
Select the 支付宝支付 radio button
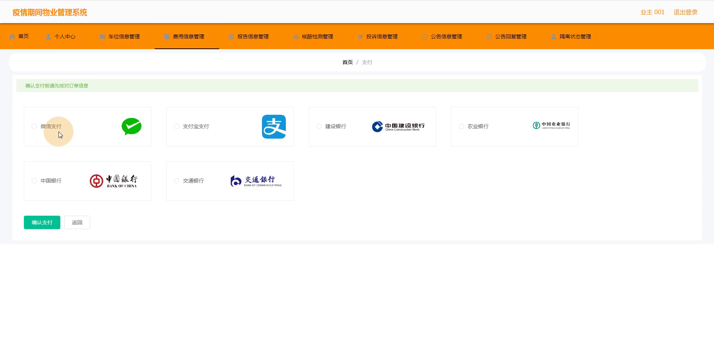[177, 126]
